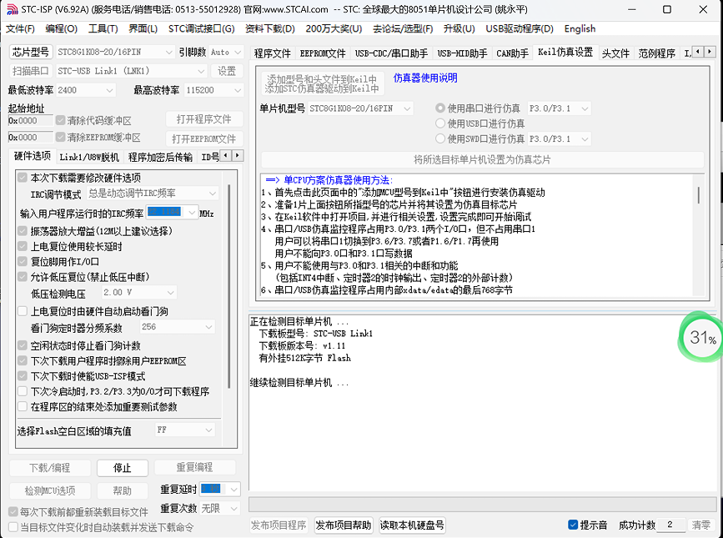Toggle the 提示音 checkbox
This screenshot has height=538, width=723.
tap(573, 525)
